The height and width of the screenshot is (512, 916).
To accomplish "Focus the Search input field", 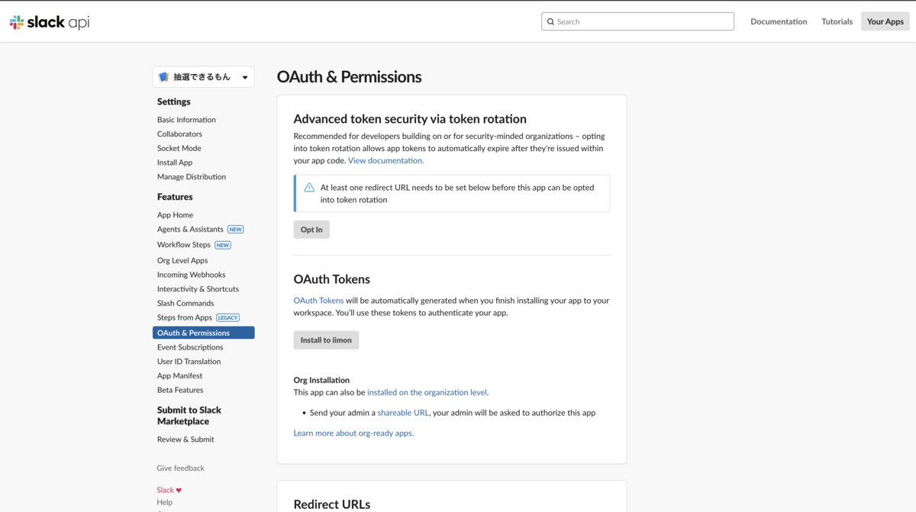I will pyautogui.click(x=637, y=21).
